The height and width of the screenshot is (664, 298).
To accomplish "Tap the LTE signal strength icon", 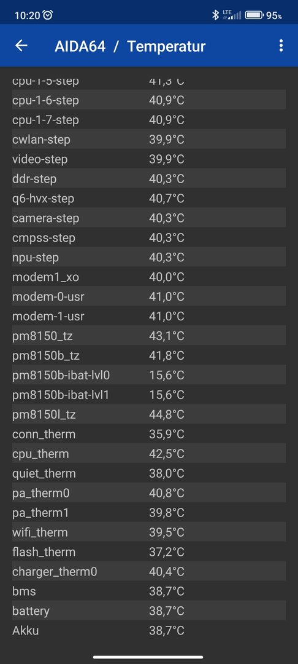I will click(232, 15).
